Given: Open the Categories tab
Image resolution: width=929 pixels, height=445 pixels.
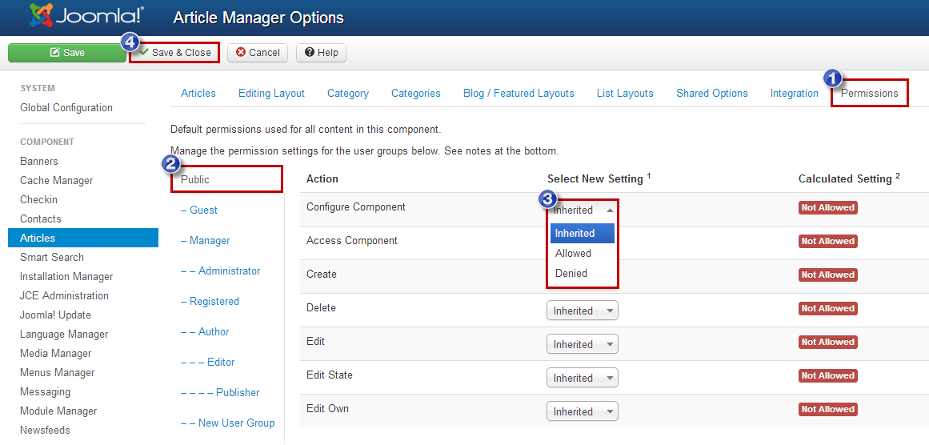Looking at the screenshot, I should (416, 93).
